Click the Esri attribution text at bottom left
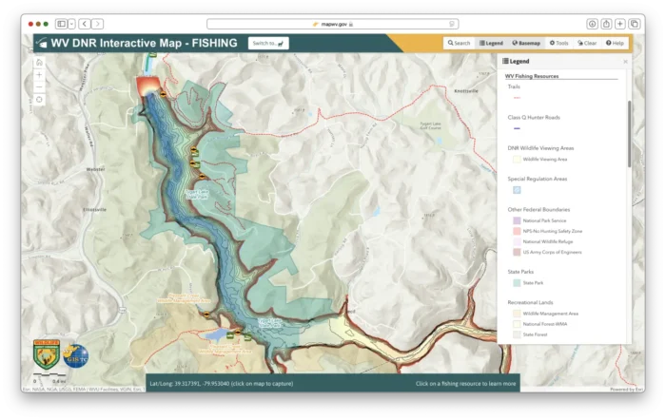 click(x=84, y=389)
